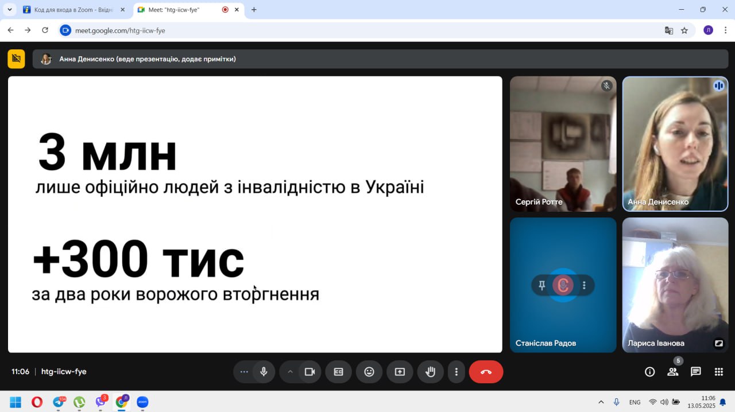Click the yellow presentation icon near presenter name
Viewport: 735px width, 412px height.
tap(16, 59)
